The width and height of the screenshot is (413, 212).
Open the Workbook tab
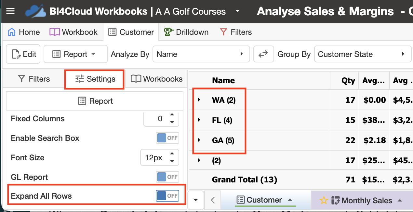tap(73, 32)
